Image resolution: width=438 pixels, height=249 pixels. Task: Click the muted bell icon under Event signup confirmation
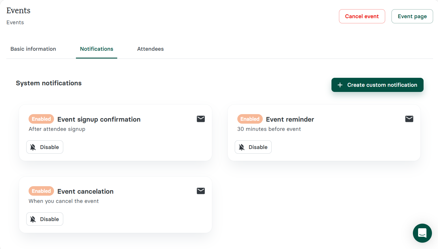click(33, 147)
